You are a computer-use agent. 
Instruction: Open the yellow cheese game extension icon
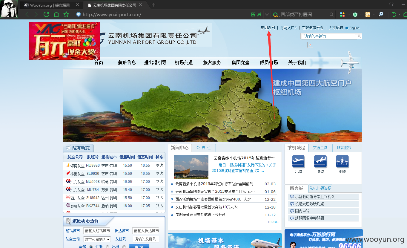click(x=368, y=14)
